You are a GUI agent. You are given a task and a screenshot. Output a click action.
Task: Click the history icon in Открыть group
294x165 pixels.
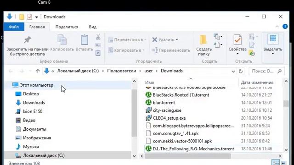(x=252, y=53)
